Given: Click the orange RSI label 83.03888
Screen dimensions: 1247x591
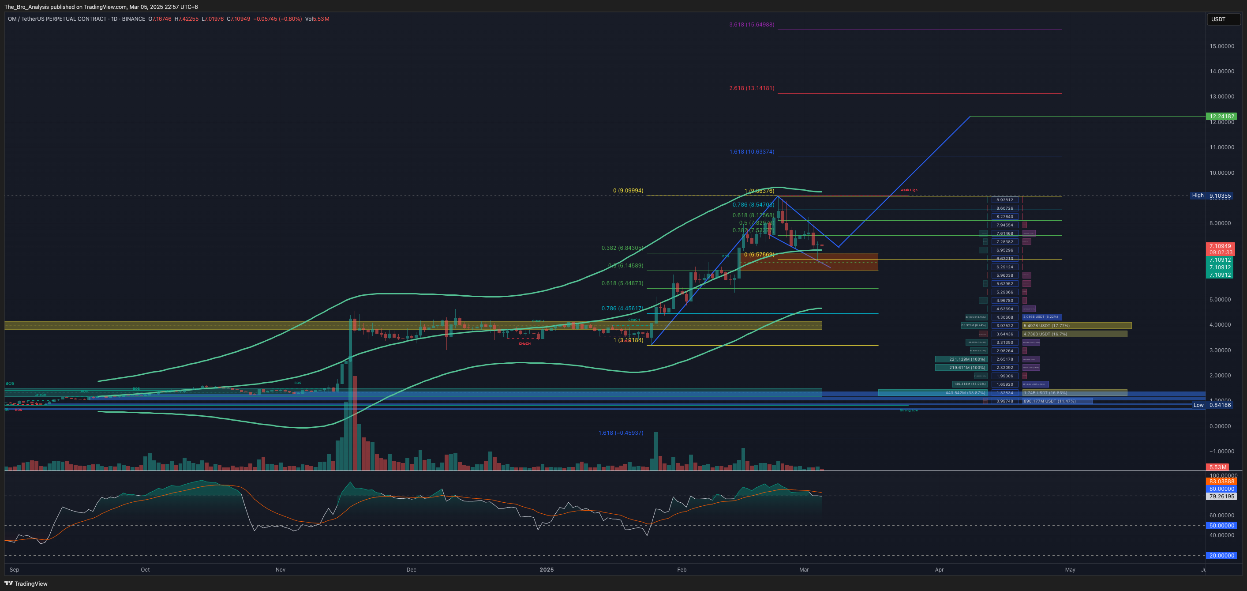Looking at the screenshot, I should (1222, 482).
